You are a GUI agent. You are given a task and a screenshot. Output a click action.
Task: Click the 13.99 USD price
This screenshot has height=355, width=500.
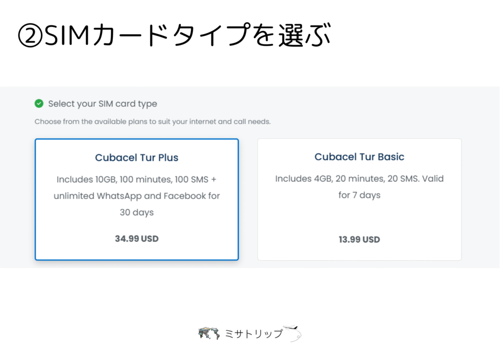point(359,240)
